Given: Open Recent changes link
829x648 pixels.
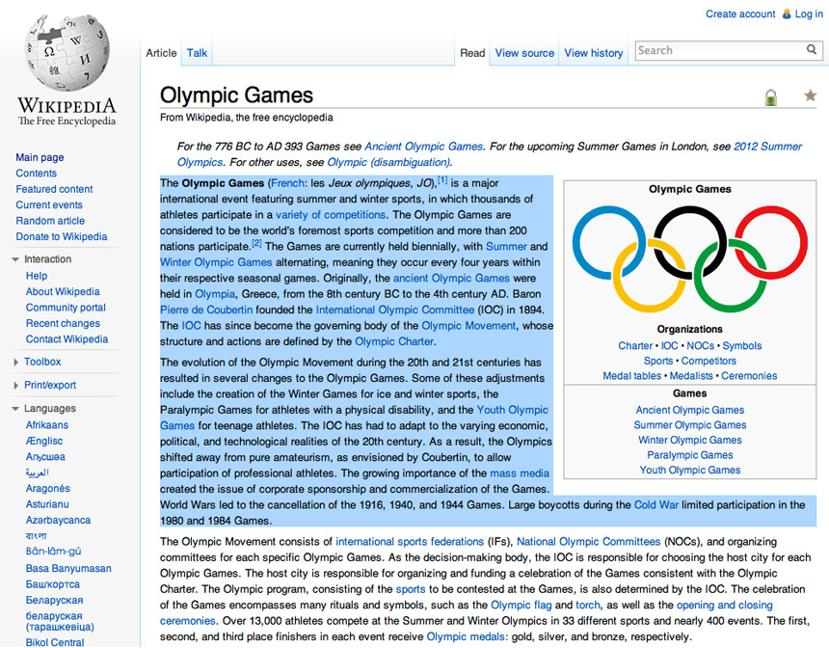Looking at the screenshot, I should point(63,323).
